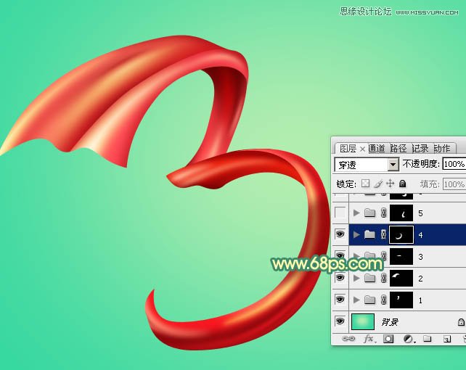This screenshot has height=370, width=466.
Task: Create a new layer group
Action: (427, 339)
